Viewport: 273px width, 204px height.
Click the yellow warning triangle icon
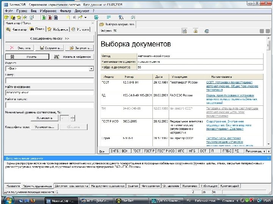[196, 31]
